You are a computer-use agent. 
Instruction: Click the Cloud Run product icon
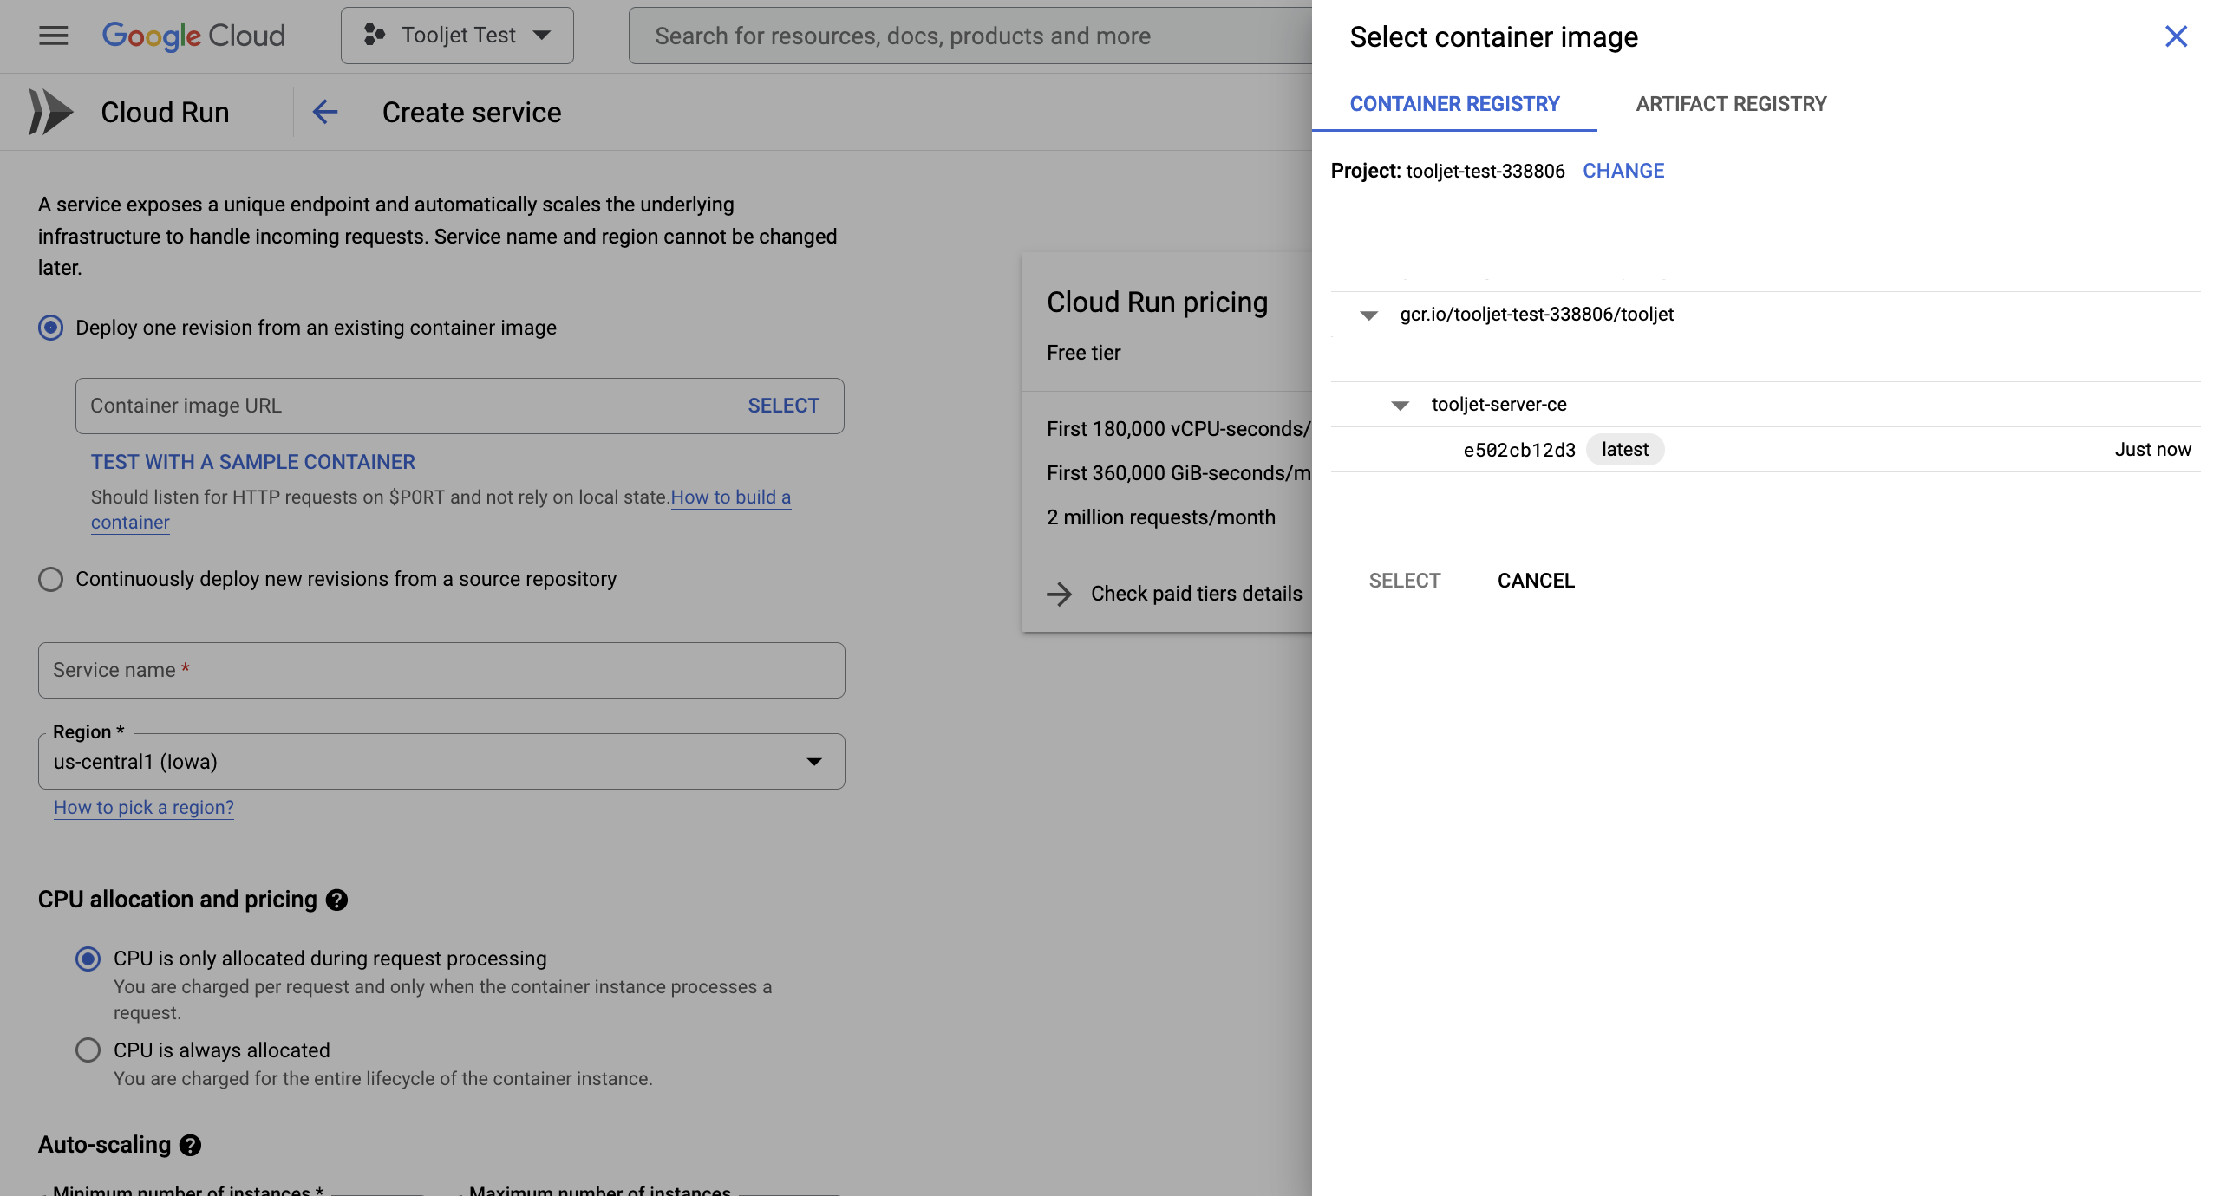[50, 112]
